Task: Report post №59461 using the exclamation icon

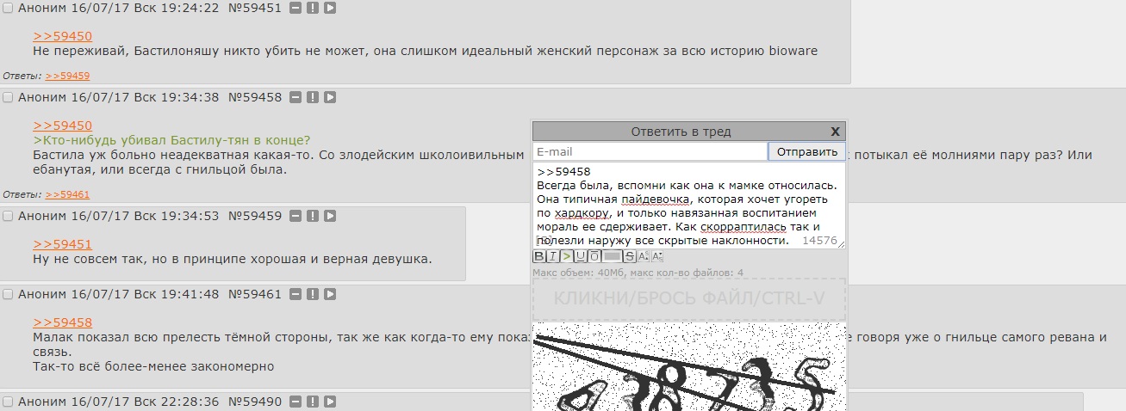Action: coord(313,294)
